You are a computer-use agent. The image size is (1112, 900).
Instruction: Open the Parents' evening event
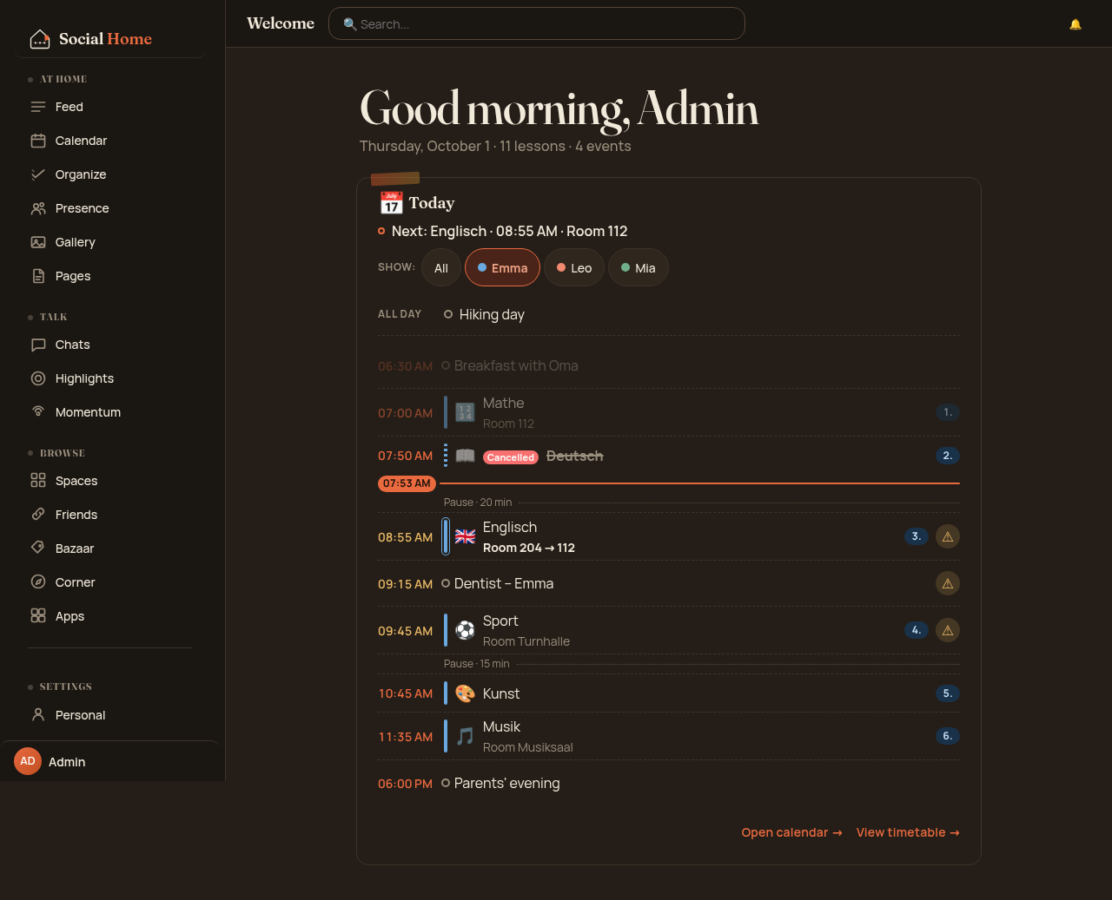click(x=669, y=784)
